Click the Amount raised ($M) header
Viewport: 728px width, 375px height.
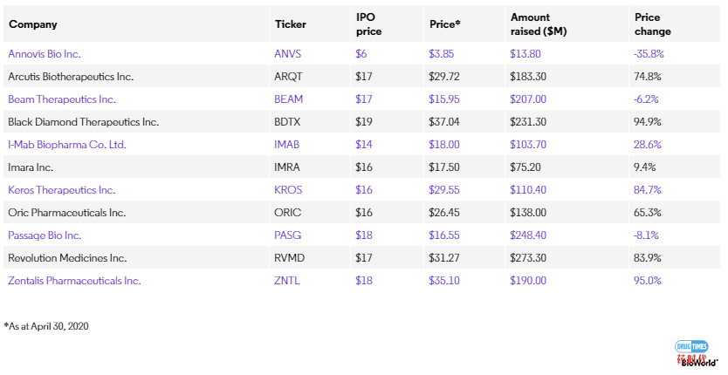click(539, 24)
